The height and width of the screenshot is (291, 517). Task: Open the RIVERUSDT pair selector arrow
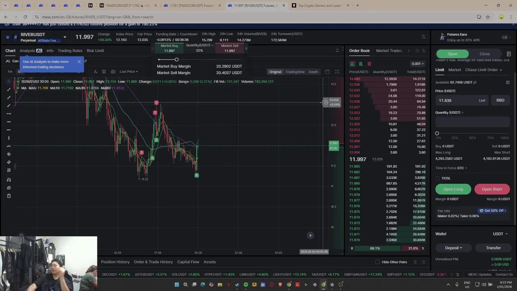(x=65, y=37)
